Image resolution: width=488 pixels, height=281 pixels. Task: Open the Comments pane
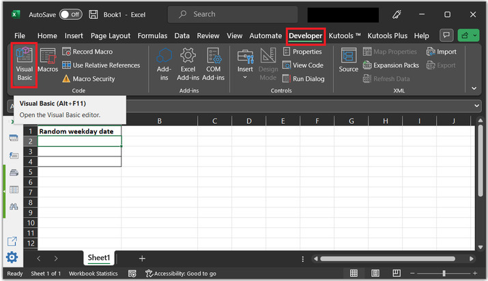pos(446,35)
